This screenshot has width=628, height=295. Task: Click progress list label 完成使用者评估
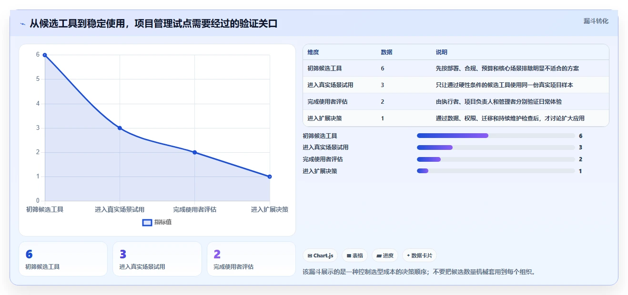point(323,159)
